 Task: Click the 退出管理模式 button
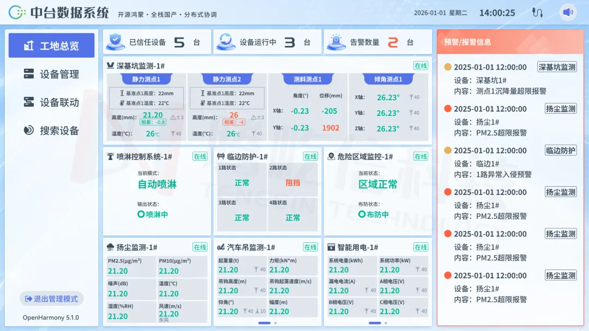51,299
